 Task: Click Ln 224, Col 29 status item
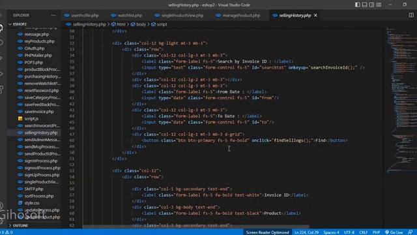click(306, 232)
